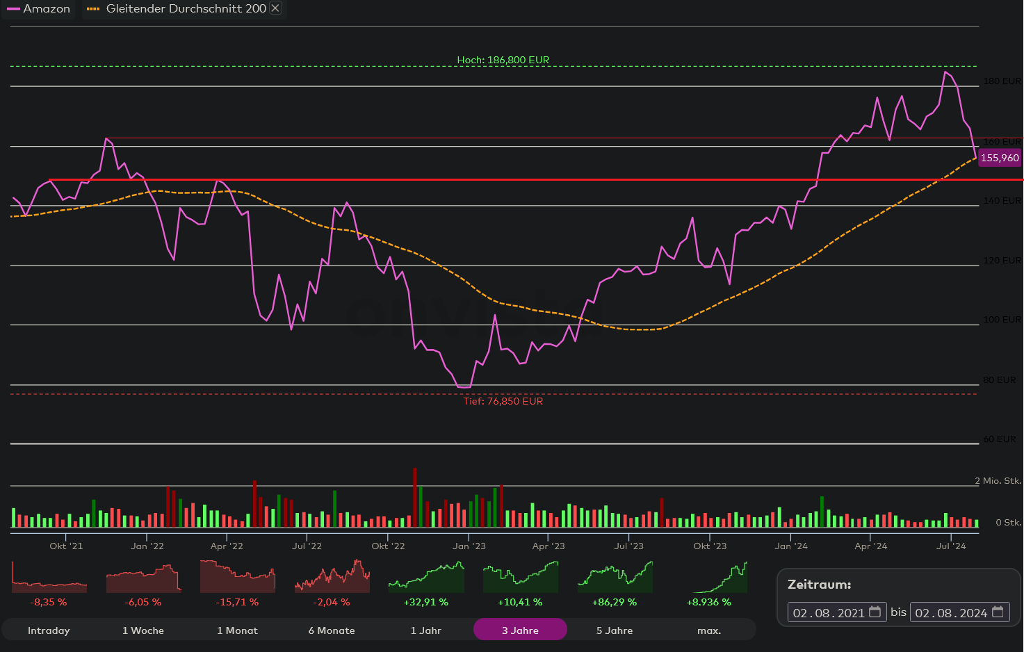Open calendar picker for end date
The height and width of the screenshot is (652, 1024).
point(998,612)
